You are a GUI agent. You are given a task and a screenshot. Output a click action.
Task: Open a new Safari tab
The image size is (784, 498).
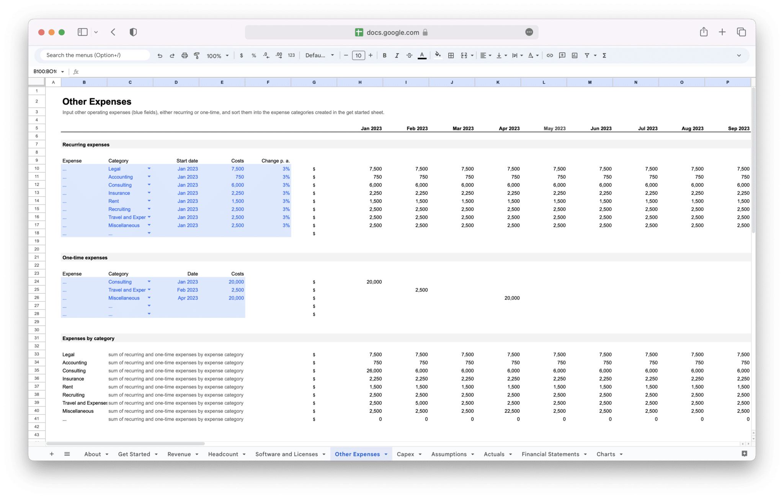(722, 32)
